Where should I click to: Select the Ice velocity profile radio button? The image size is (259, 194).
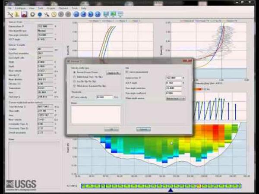(74, 81)
